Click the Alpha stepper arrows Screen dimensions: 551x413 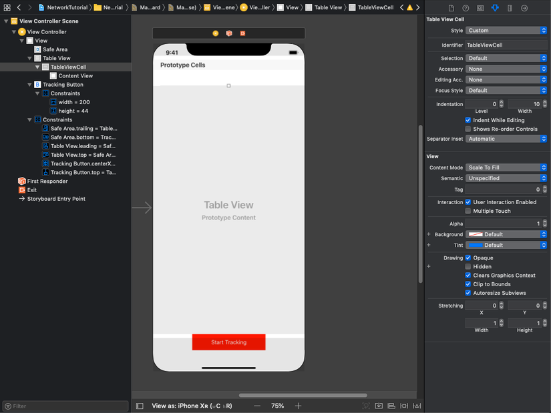click(545, 224)
